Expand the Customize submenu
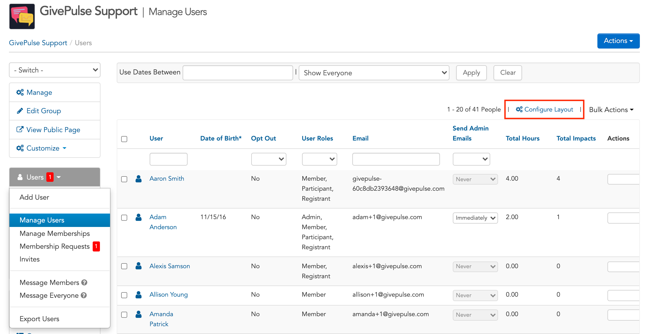 click(55, 148)
